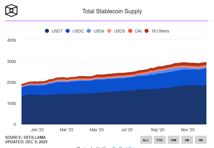Click the Jul '25 x-axis label
Viewport: 214px width, 148px height.
[x=127, y=130]
